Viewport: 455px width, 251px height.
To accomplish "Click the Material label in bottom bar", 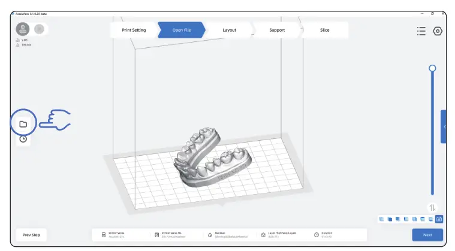I will click(x=220, y=233).
